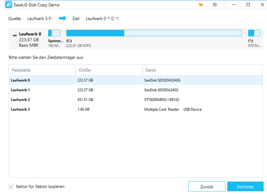The height and width of the screenshot is (194, 267).
Task: Click the 223.57 GB size of Laufwerk 1
Action: pyautogui.click(x=85, y=90)
